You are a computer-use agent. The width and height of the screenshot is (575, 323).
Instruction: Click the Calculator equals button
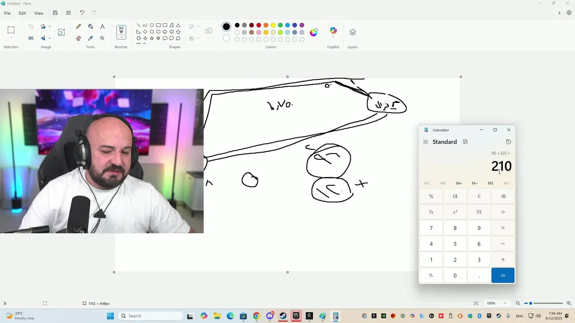coord(503,275)
